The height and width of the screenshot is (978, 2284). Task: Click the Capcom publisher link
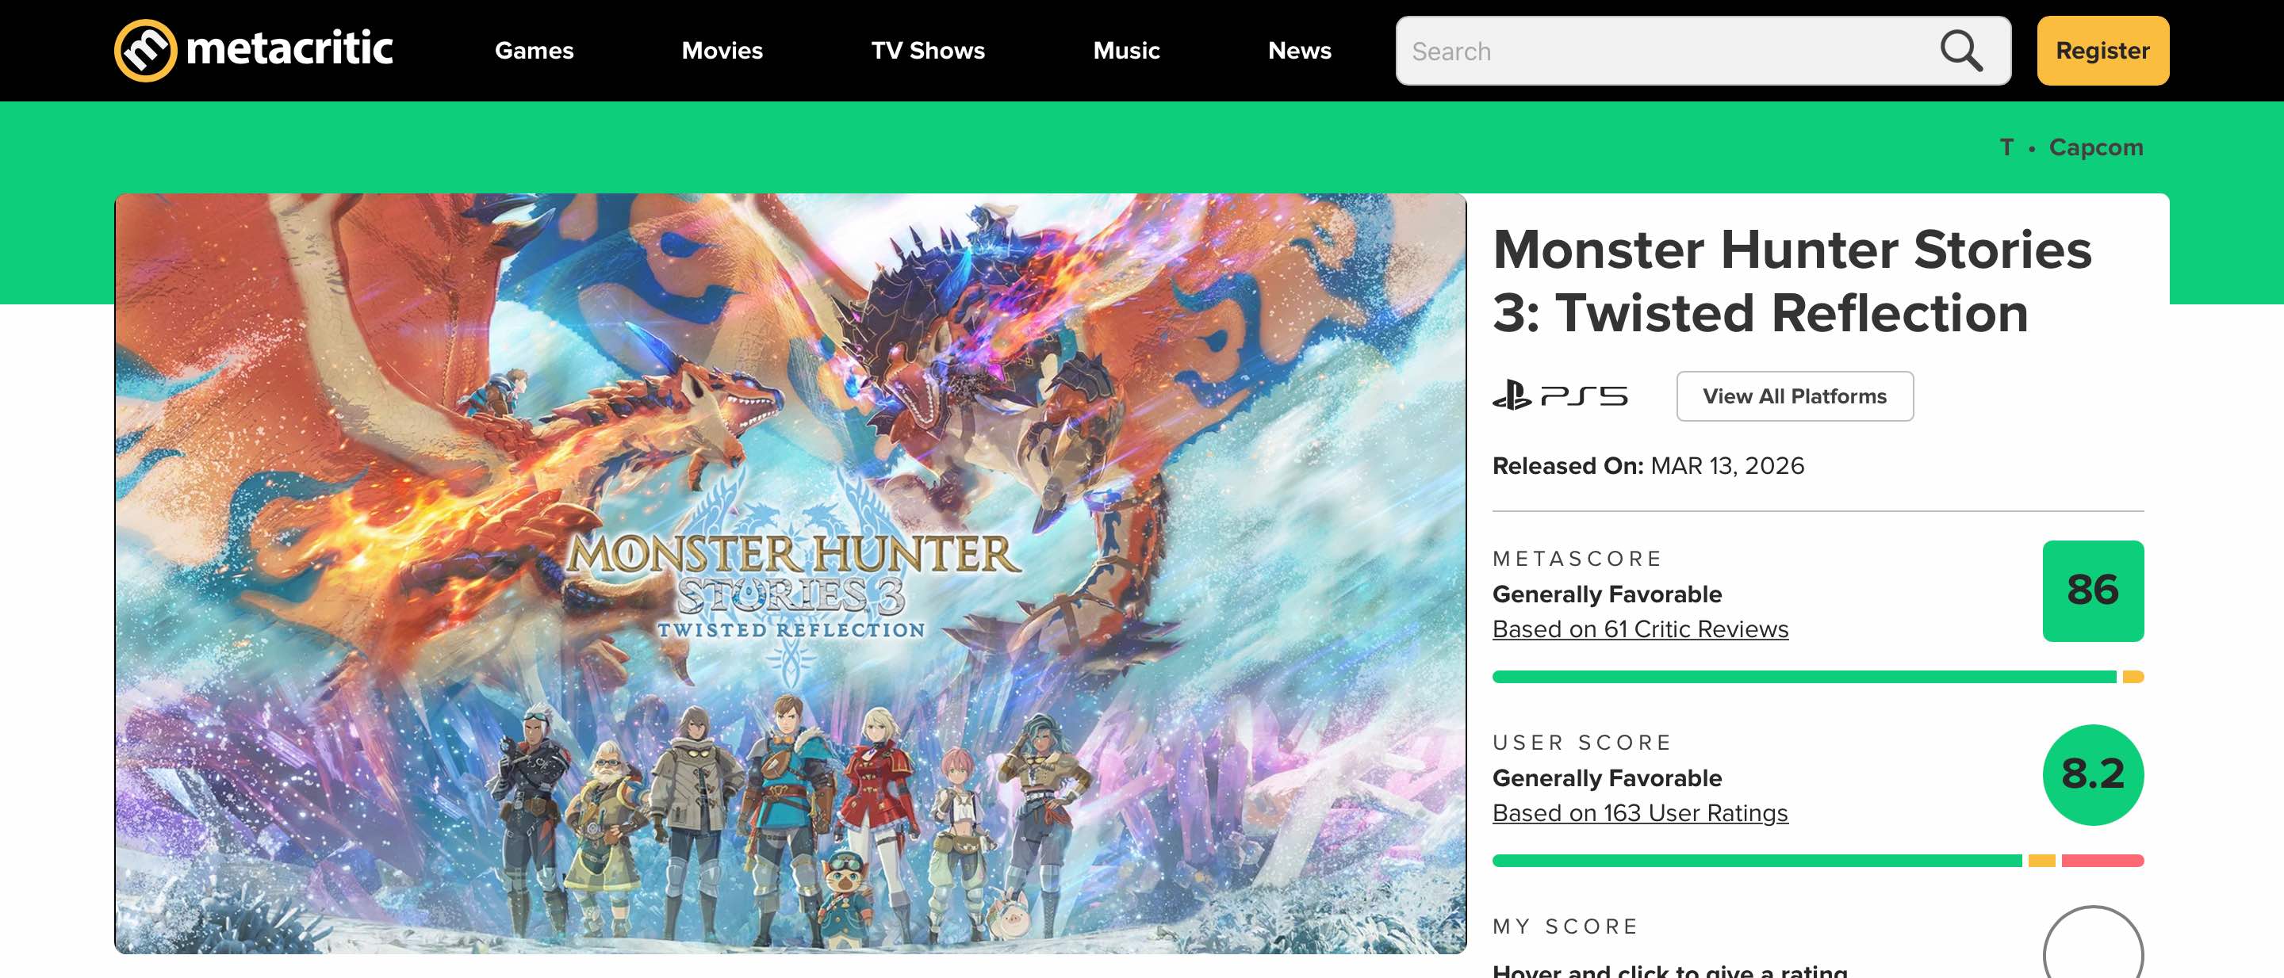tap(2095, 147)
